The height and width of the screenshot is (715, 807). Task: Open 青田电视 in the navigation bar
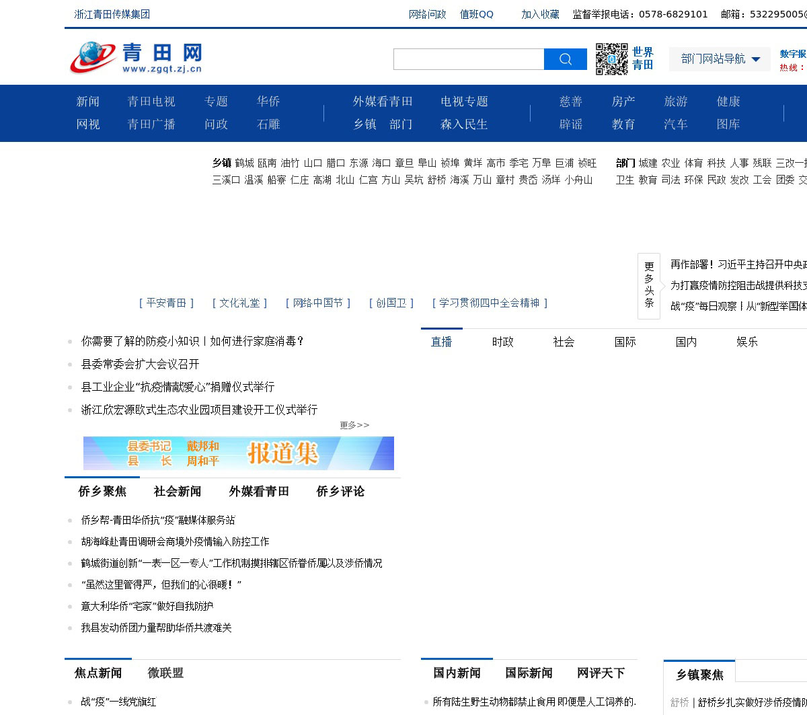pos(151,102)
